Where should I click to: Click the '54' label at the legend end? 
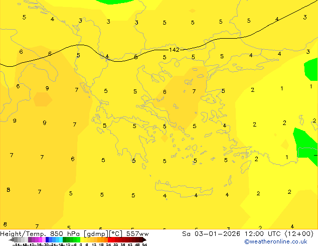pos(144,244)
